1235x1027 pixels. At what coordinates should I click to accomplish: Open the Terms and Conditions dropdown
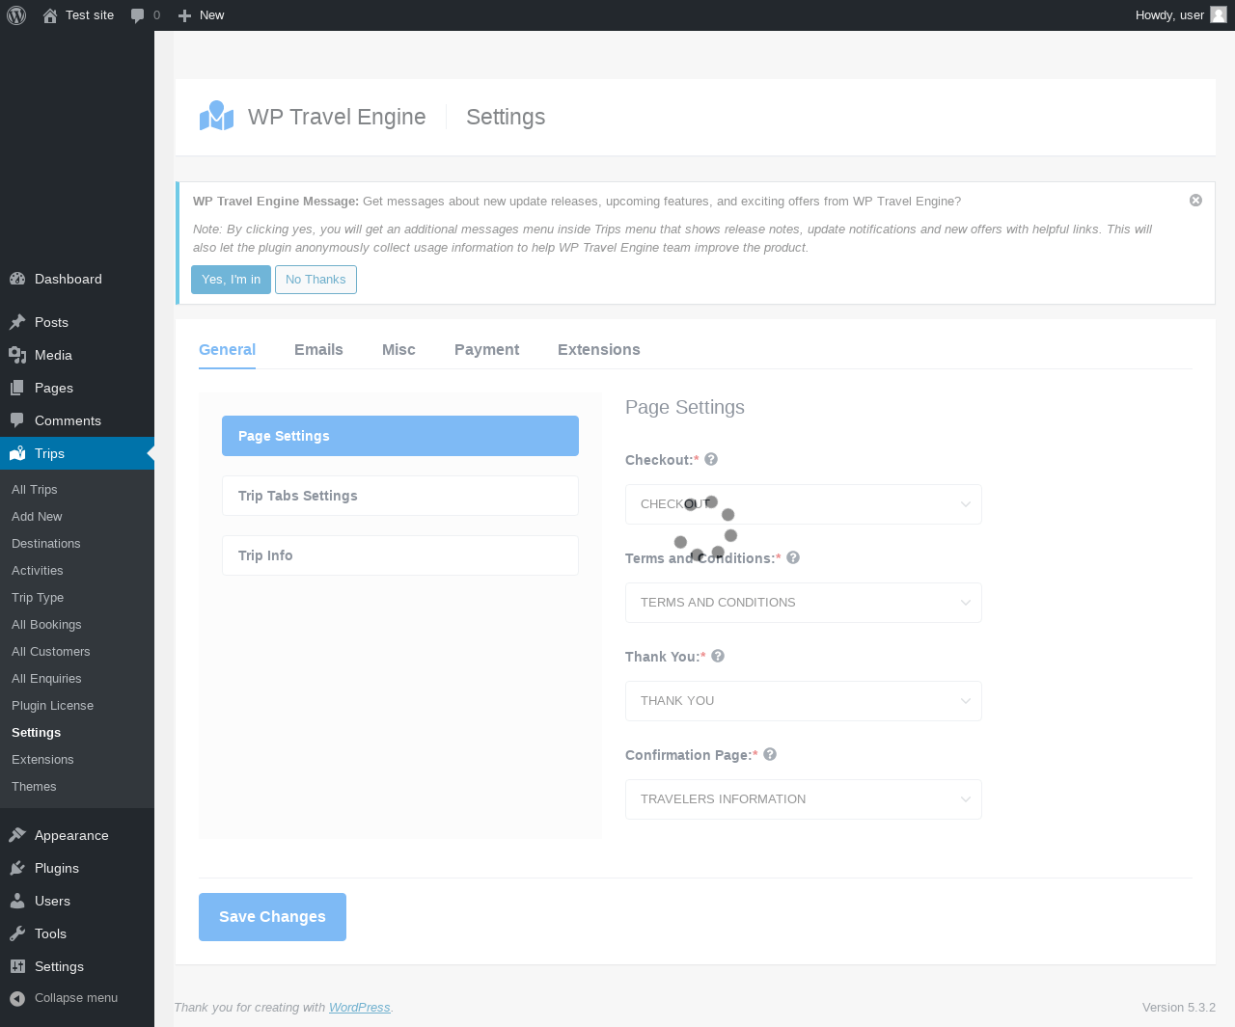pyautogui.click(x=804, y=603)
